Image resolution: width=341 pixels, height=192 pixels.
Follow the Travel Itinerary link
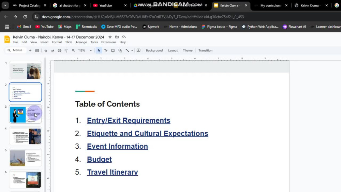coord(113,172)
